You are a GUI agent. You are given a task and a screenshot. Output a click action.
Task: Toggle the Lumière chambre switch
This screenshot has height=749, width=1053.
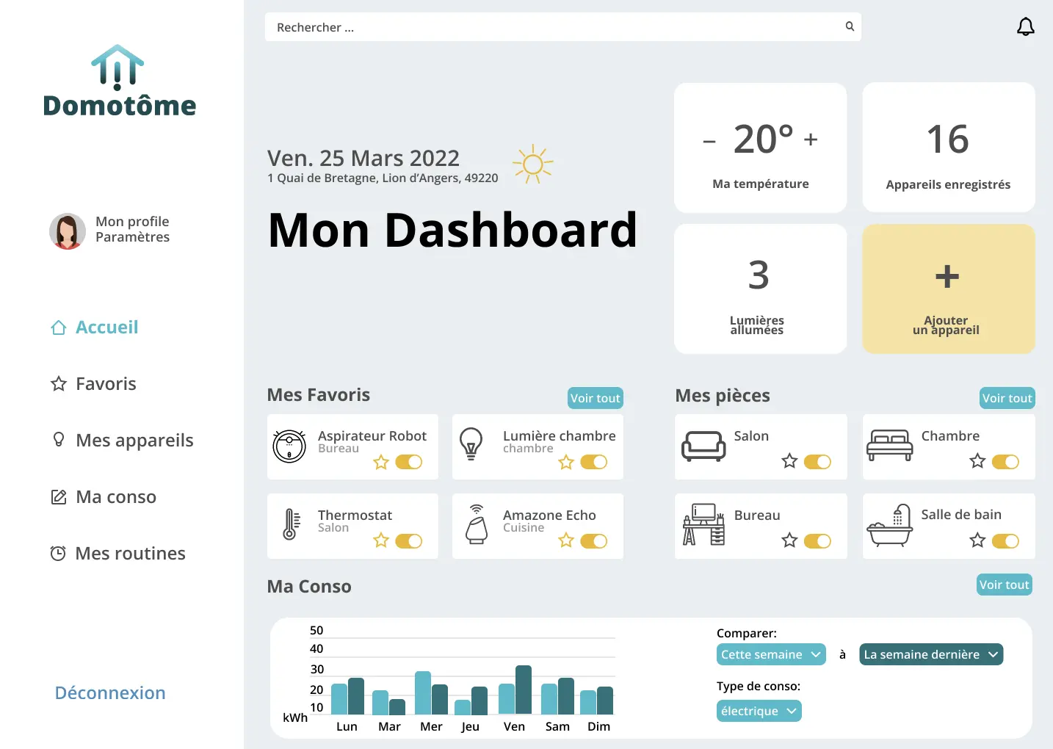594,462
